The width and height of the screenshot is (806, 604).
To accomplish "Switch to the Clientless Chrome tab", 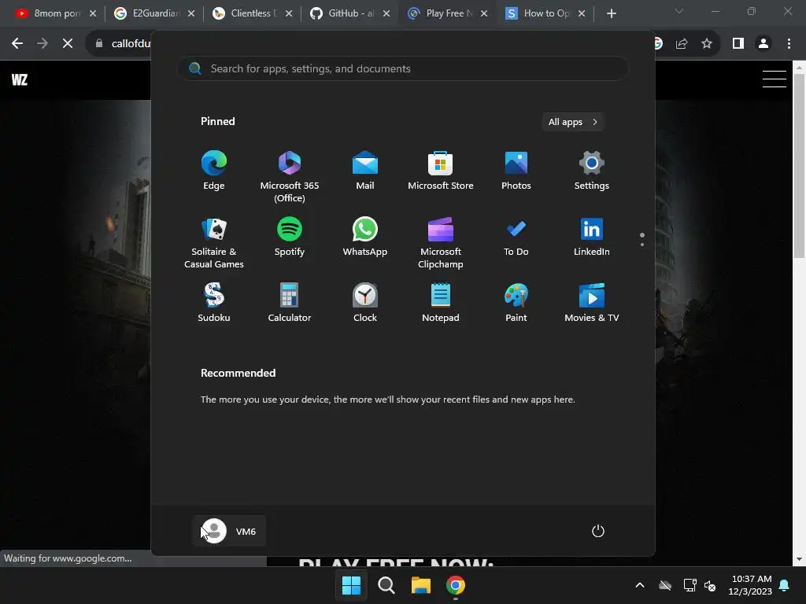I will 252,13.
